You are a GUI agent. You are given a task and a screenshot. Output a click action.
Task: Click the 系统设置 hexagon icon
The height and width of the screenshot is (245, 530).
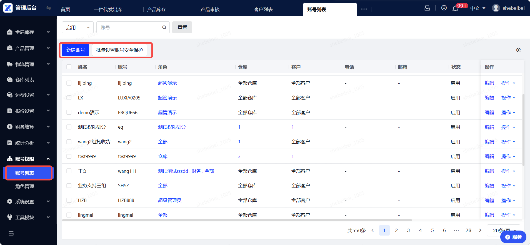(10, 201)
